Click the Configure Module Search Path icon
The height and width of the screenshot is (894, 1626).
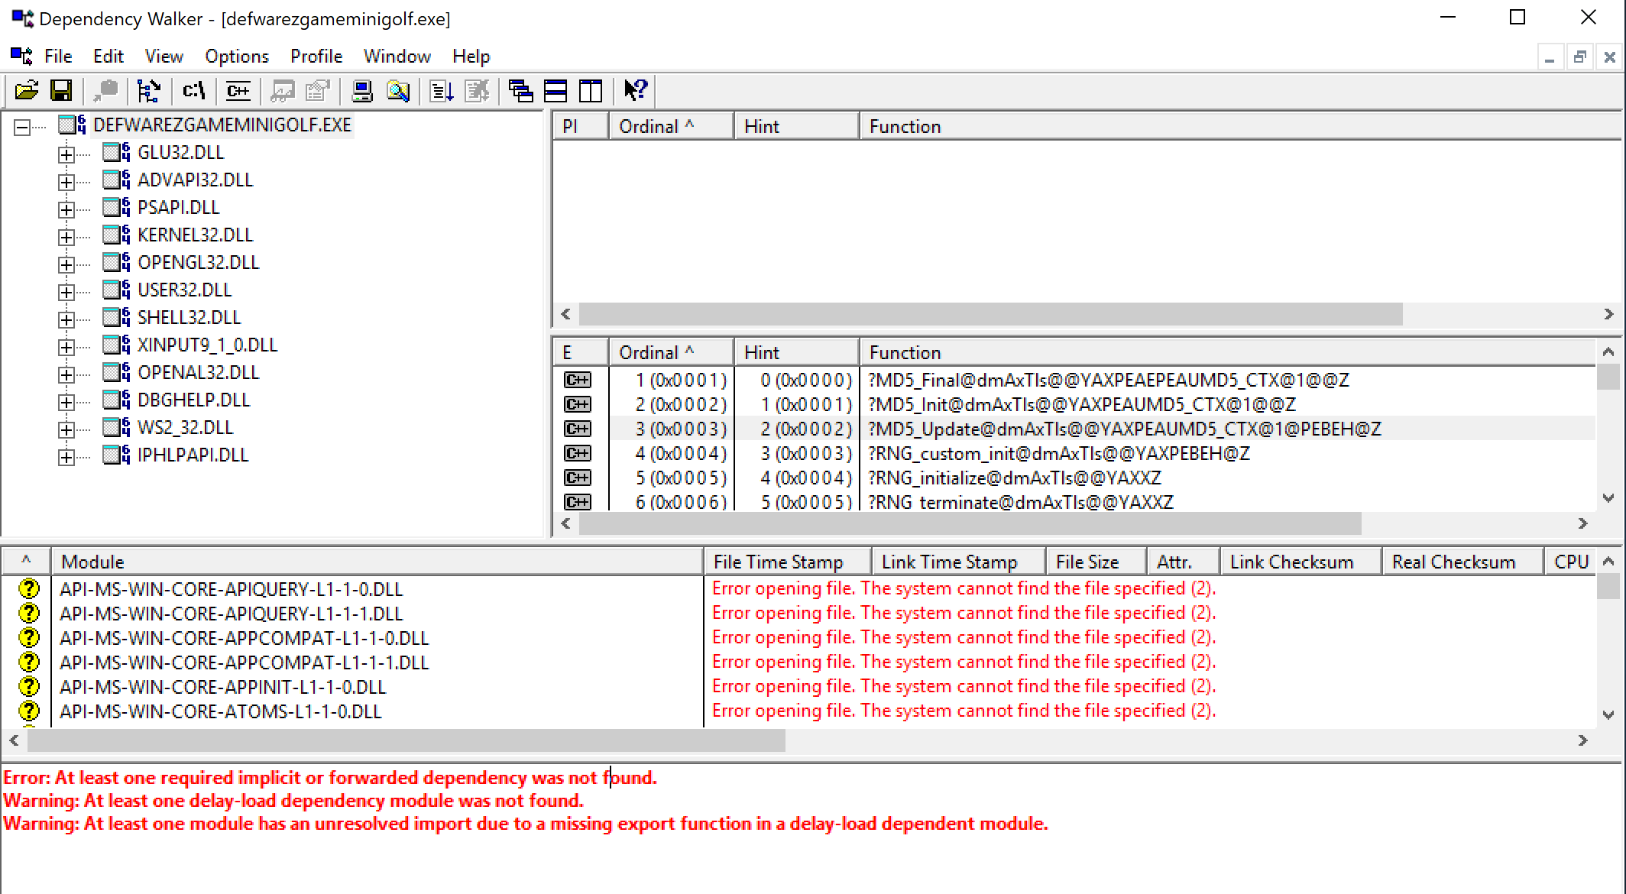click(194, 92)
